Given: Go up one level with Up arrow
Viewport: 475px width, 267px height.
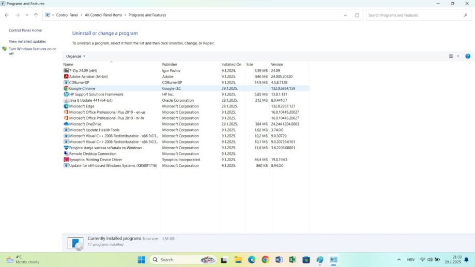Looking at the screenshot, I should [36, 15].
